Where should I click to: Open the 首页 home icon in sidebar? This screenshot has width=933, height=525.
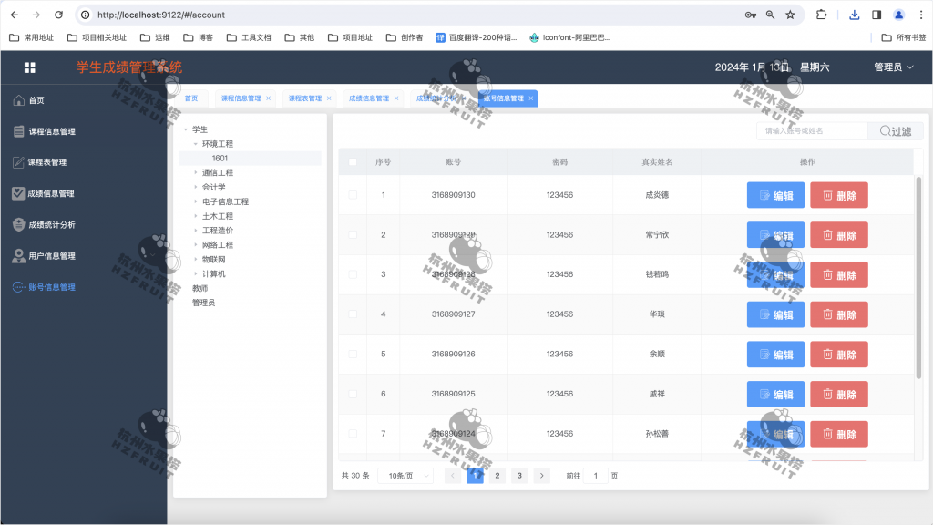point(18,99)
